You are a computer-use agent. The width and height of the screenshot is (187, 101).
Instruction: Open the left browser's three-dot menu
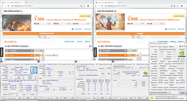tap(91, 6)
